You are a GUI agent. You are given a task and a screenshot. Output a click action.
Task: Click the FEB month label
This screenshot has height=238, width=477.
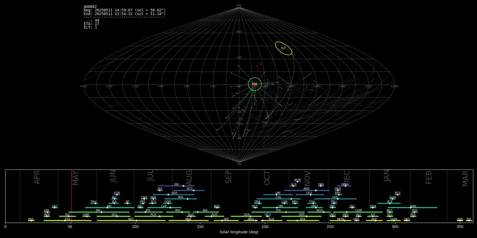coord(429,177)
